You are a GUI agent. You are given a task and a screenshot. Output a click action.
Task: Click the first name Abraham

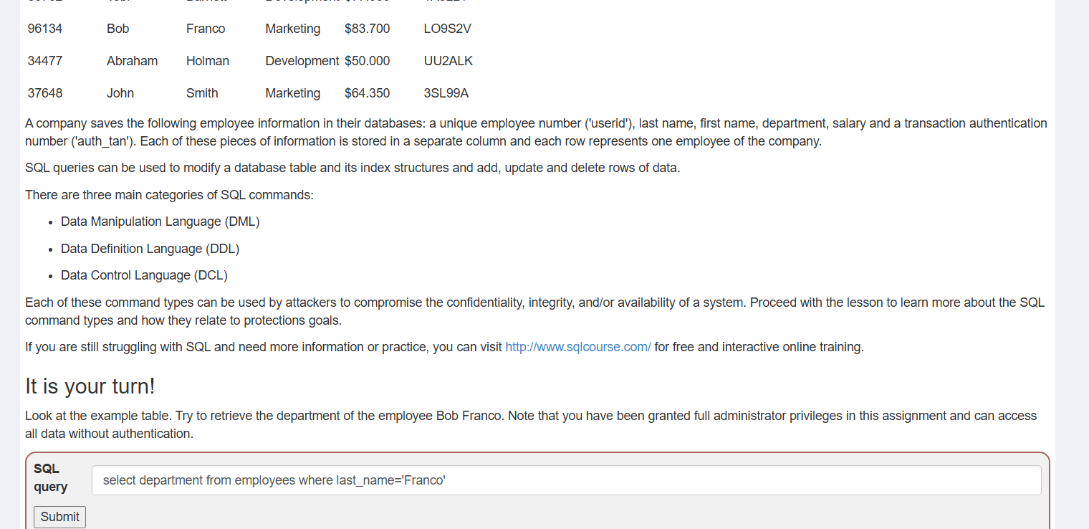[132, 61]
